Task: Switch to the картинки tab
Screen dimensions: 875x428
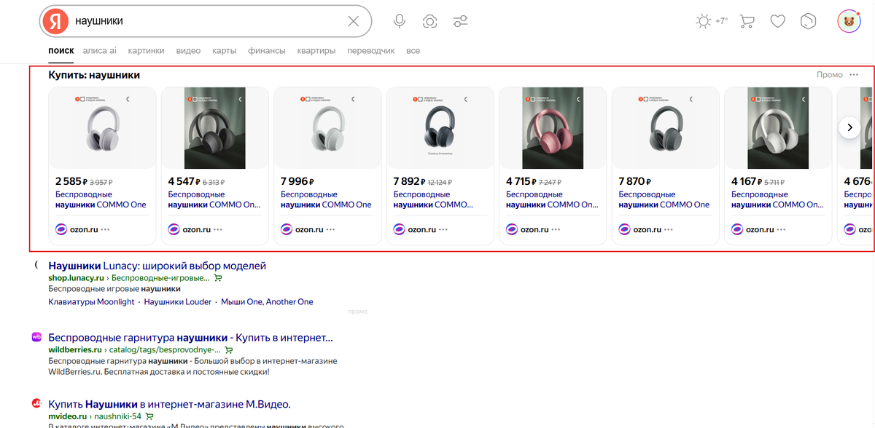Action: tap(146, 51)
